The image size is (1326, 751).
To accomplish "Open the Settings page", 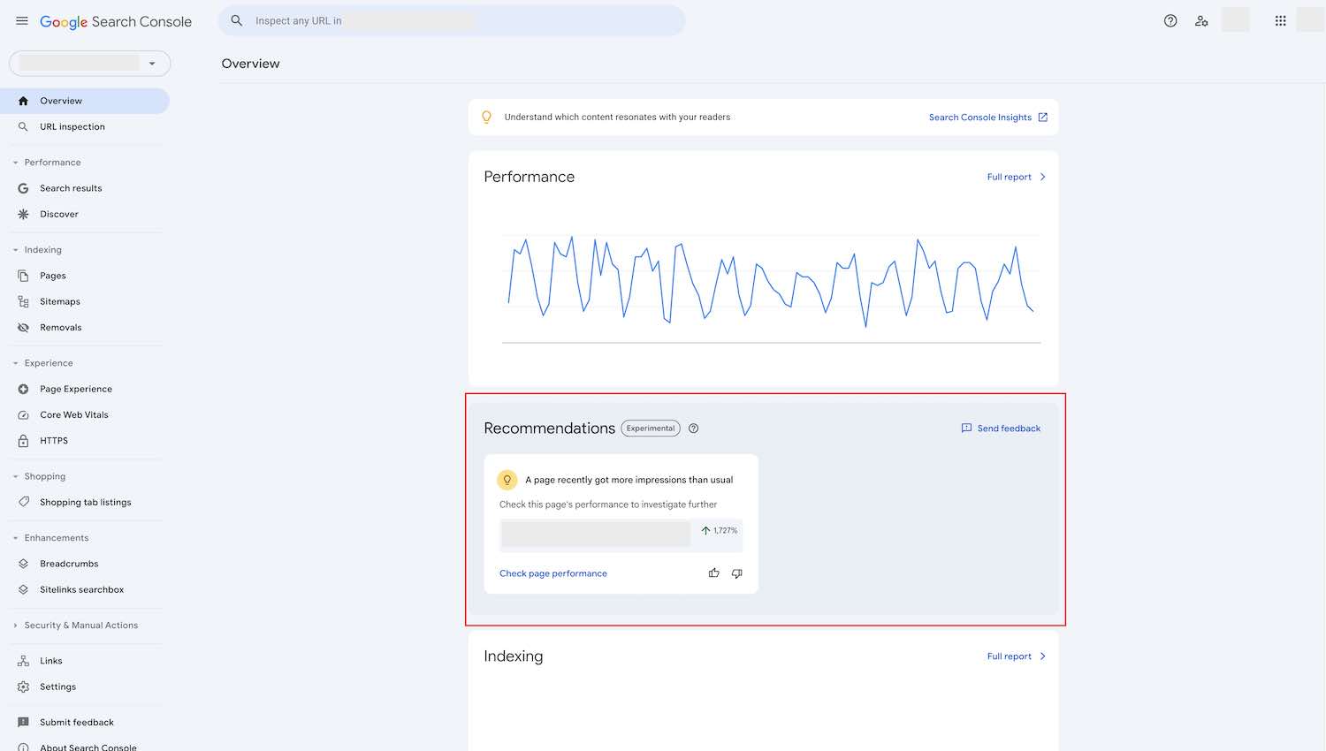I will point(57,687).
